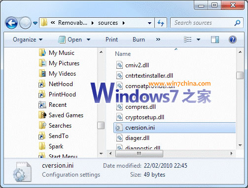
Task: Click the cversion.ini gear file icon
Action: click(119, 128)
